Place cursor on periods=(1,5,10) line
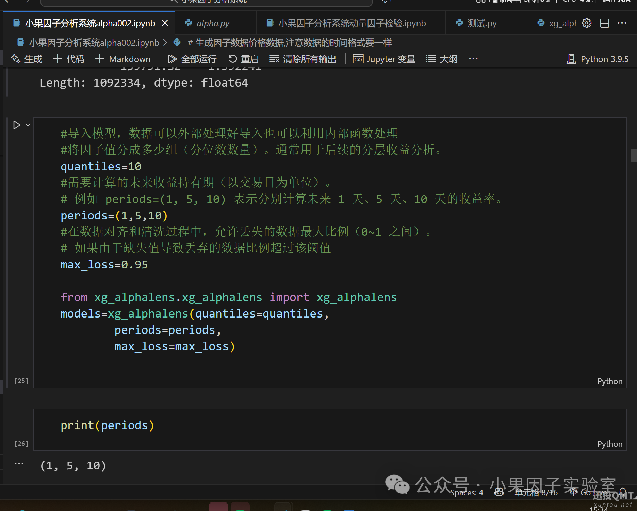 point(114,216)
